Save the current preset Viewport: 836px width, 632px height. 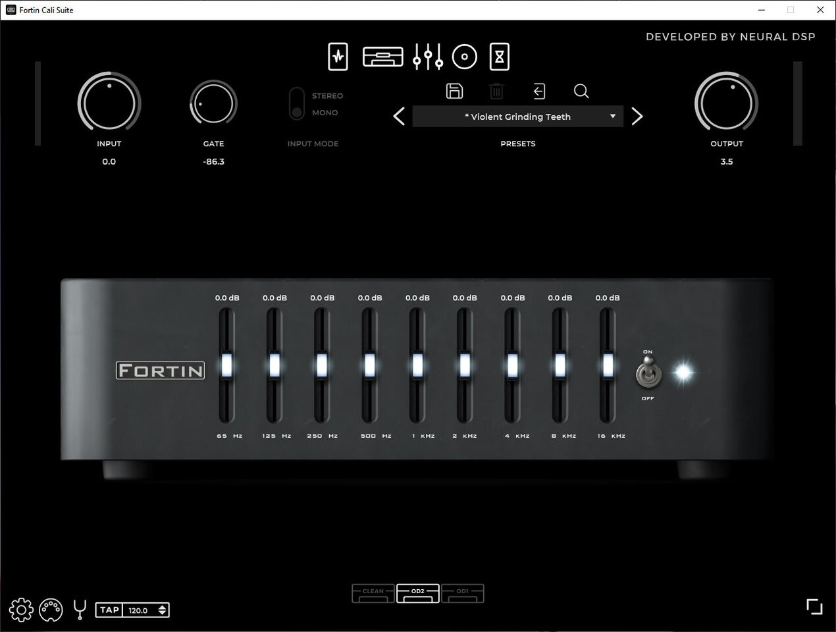point(454,91)
